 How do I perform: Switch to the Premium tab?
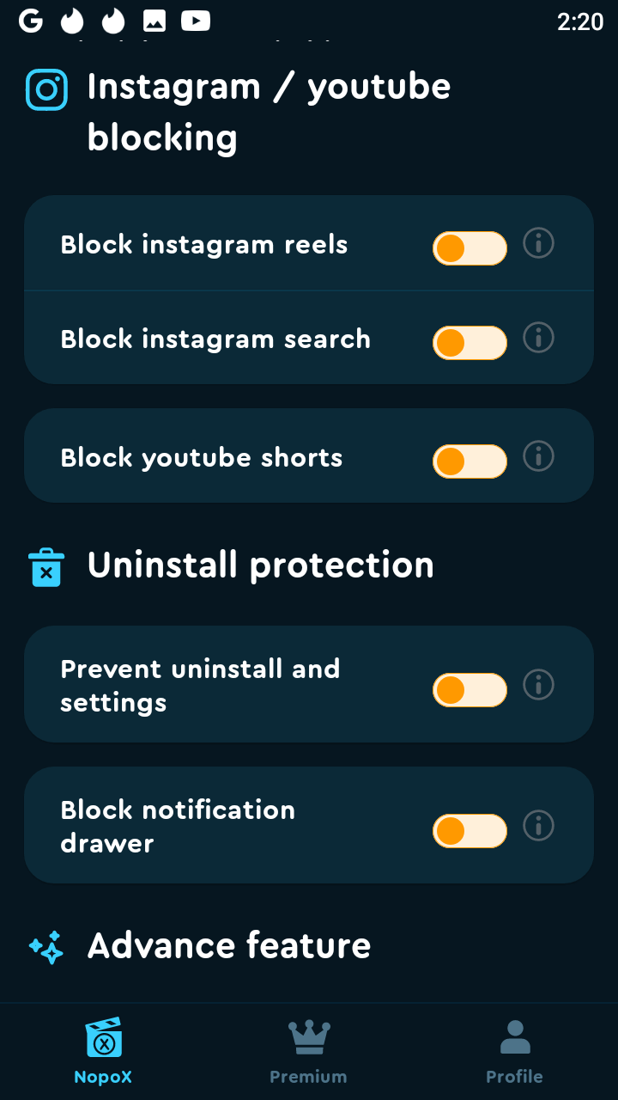[308, 1052]
